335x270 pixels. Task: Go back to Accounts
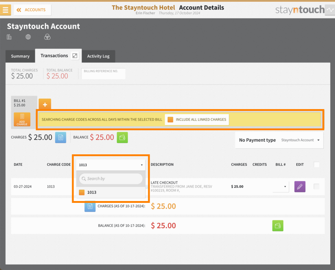coord(32,10)
